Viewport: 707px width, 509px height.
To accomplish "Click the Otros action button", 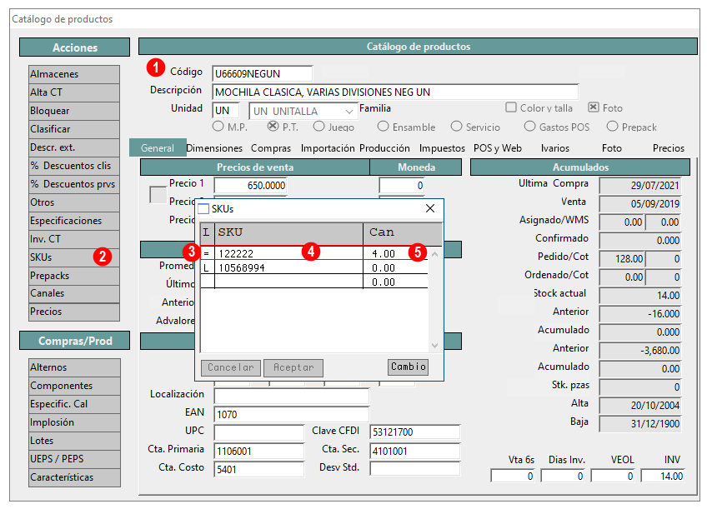I will [x=74, y=202].
